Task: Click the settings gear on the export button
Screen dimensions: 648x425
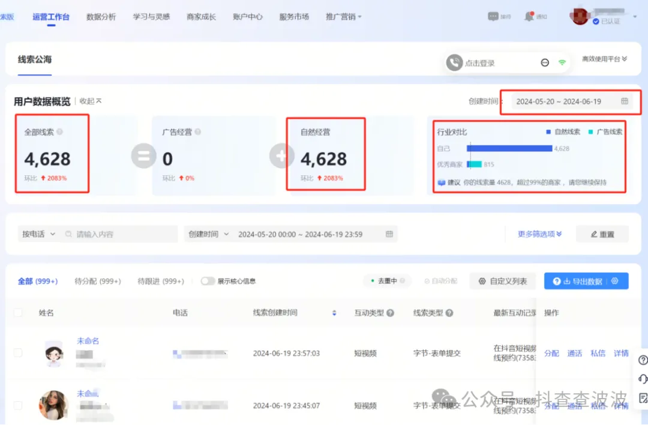Action: click(x=614, y=281)
